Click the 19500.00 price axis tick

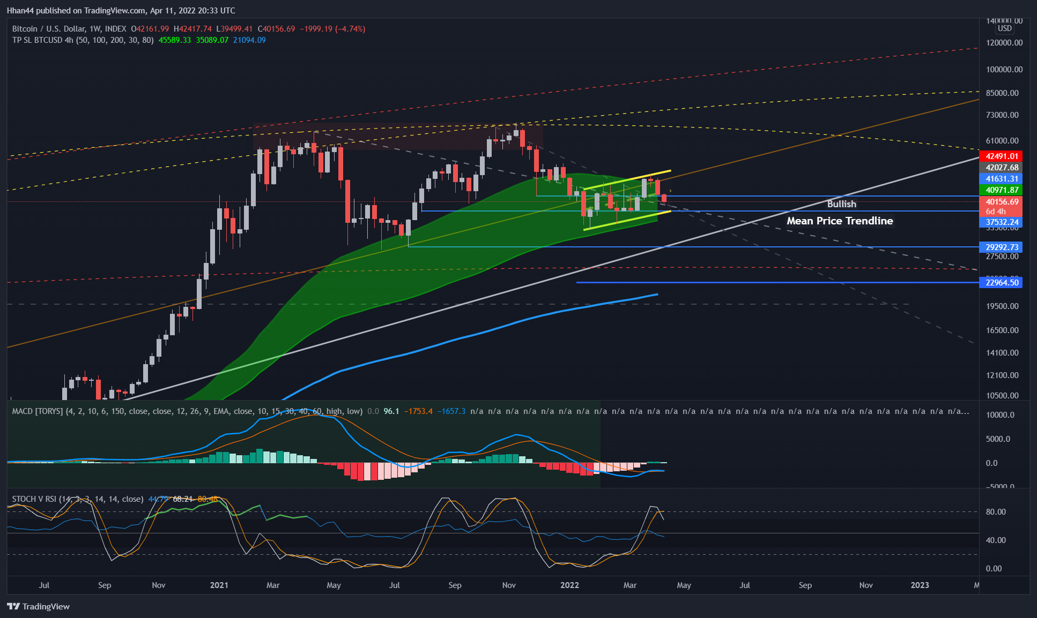click(1002, 306)
